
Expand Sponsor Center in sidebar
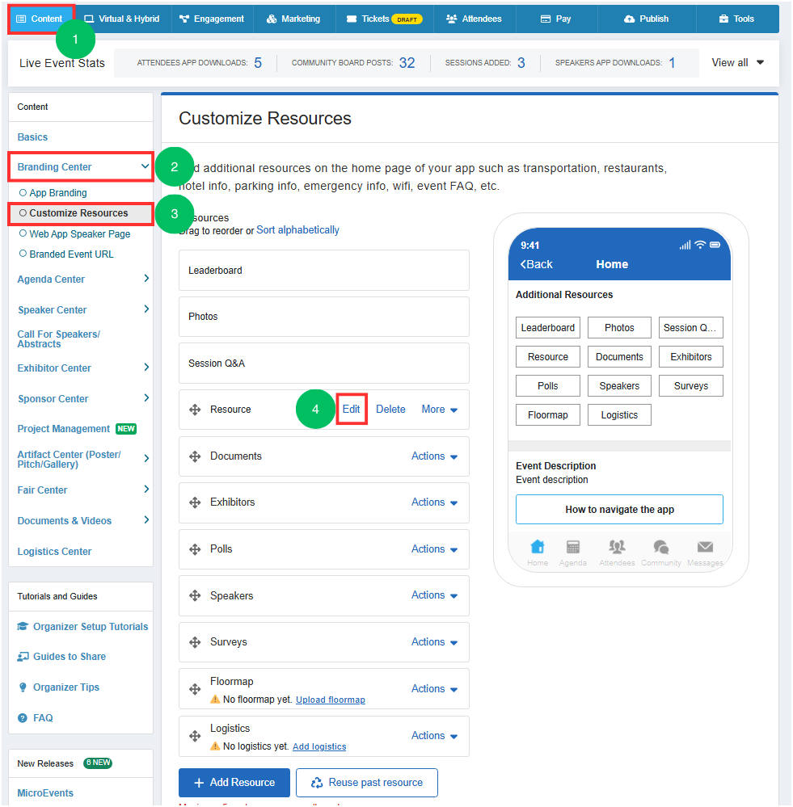click(146, 398)
